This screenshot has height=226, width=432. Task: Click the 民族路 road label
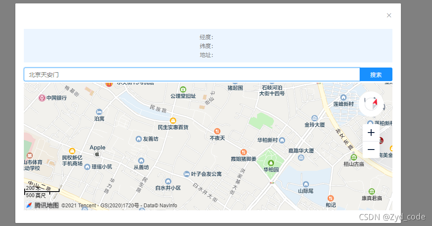point(158,109)
